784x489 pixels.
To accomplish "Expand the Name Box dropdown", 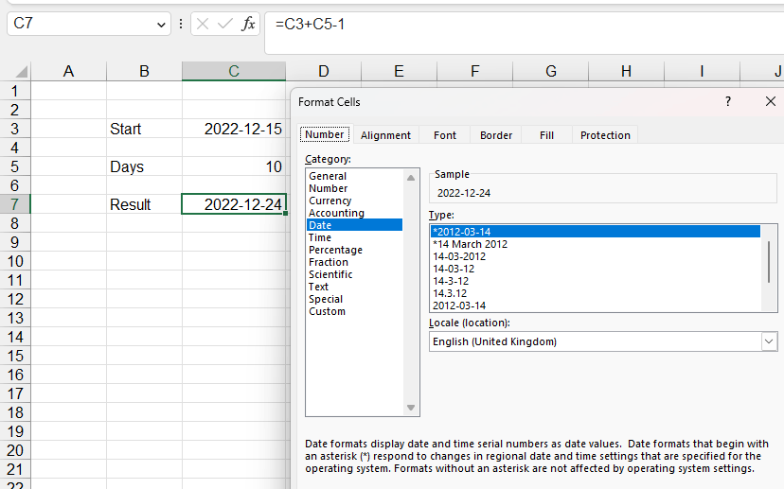I will 161,25.
